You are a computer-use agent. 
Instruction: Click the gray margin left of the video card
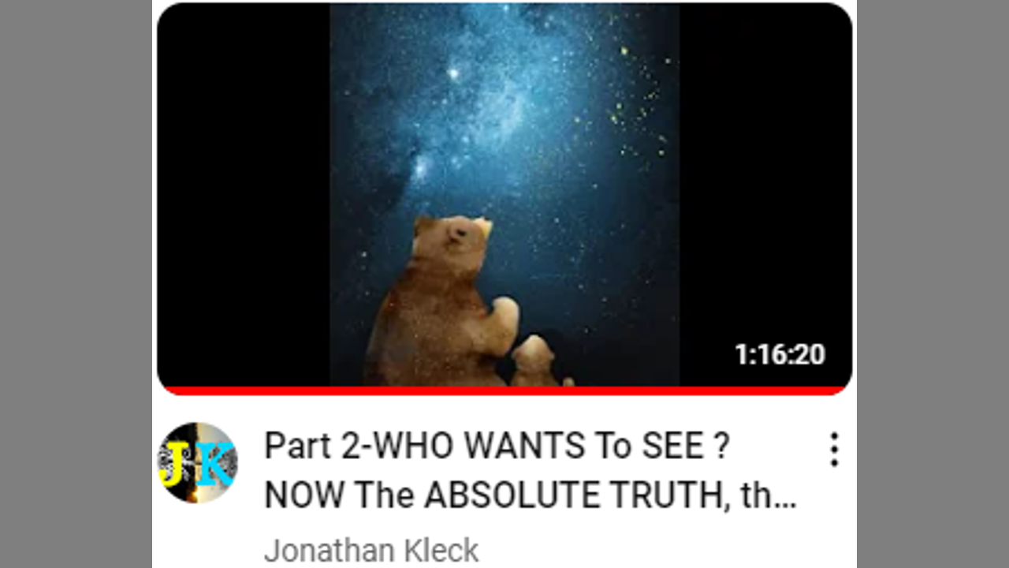coord(76,284)
